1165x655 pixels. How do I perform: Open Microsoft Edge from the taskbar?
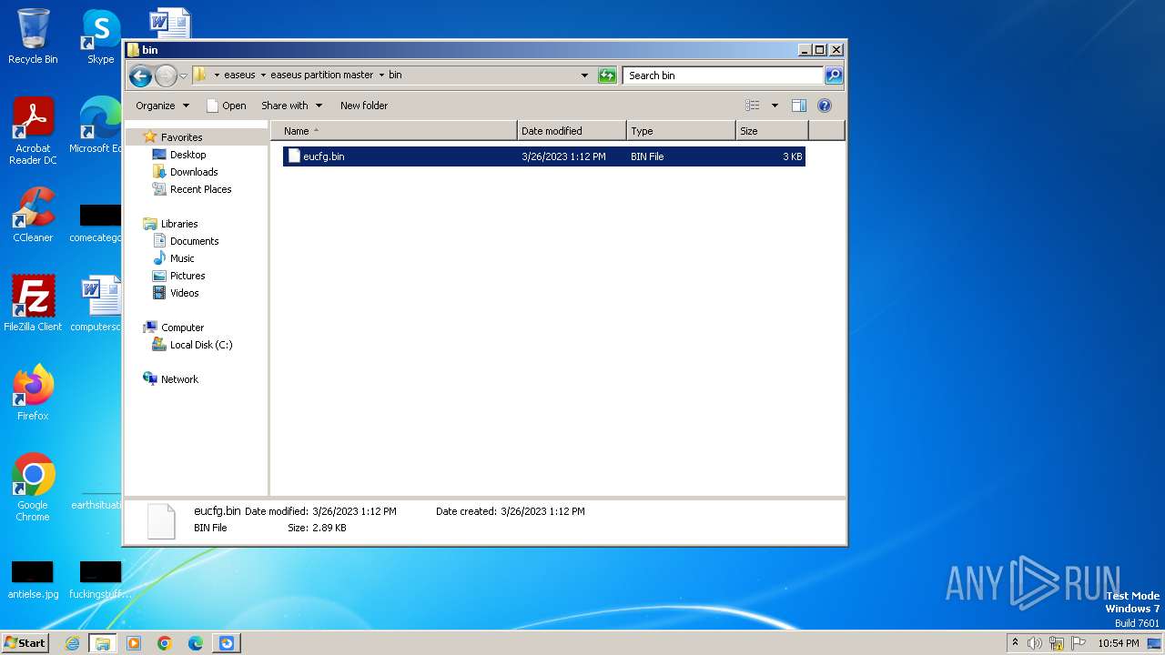196,643
